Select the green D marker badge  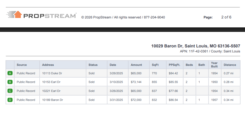10,100
